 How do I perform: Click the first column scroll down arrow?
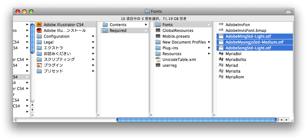pos(32,110)
